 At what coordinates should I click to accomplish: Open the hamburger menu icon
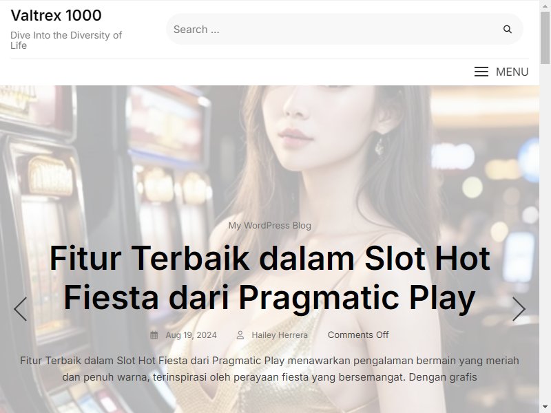click(481, 72)
